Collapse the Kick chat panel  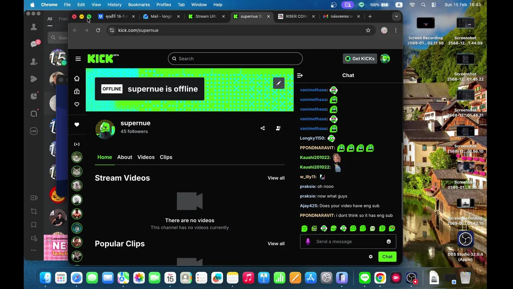300,75
